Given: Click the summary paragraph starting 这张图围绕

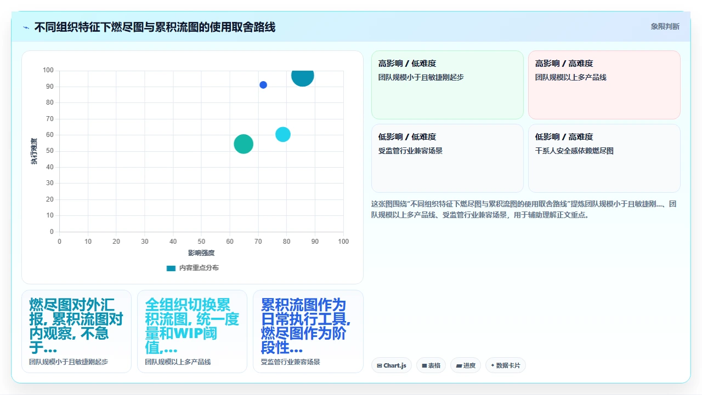Looking at the screenshot, I should coord(524,209).
